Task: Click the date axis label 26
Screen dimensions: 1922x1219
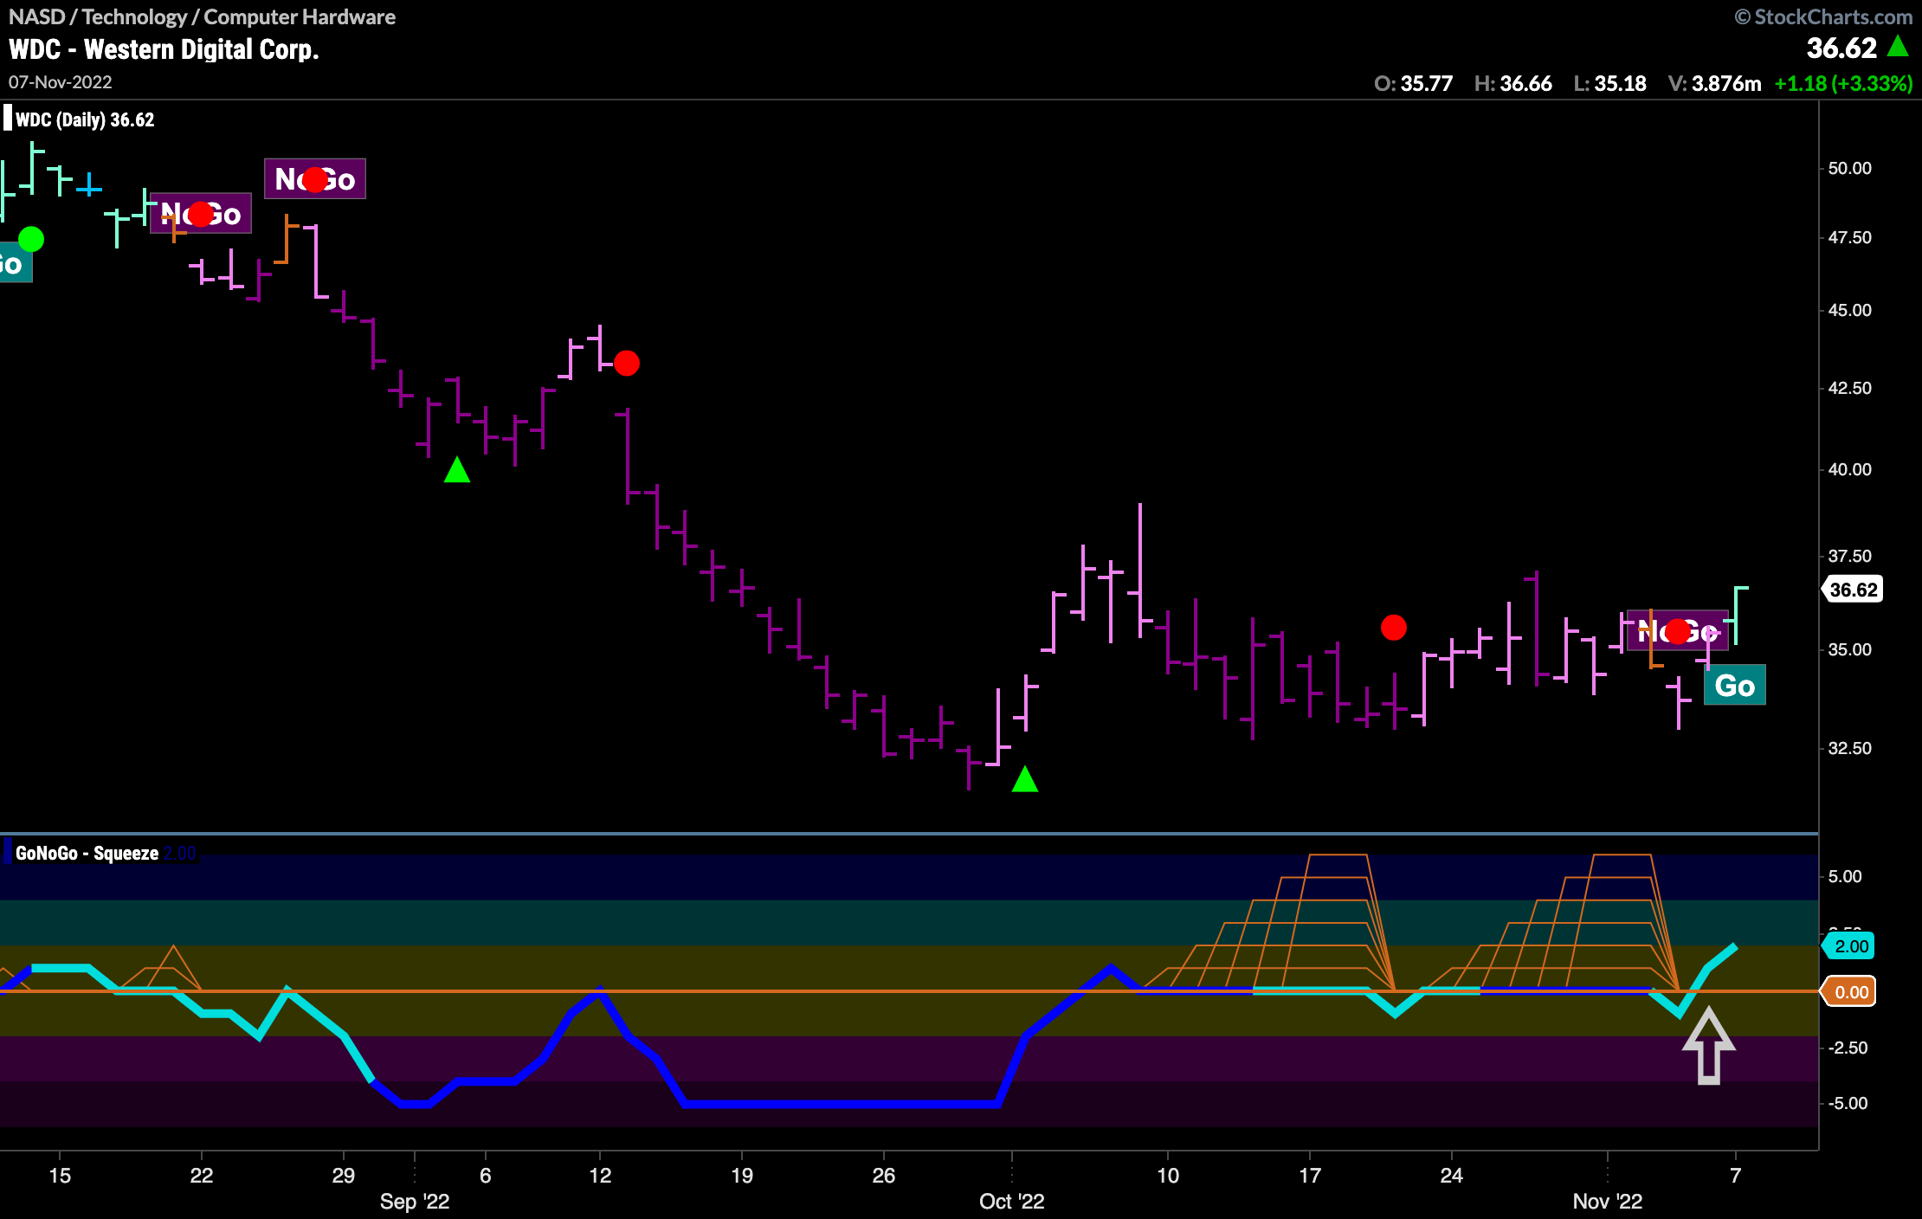Action: 884,1175
